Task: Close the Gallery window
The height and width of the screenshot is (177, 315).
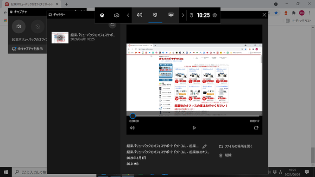Action: point(264,15)
